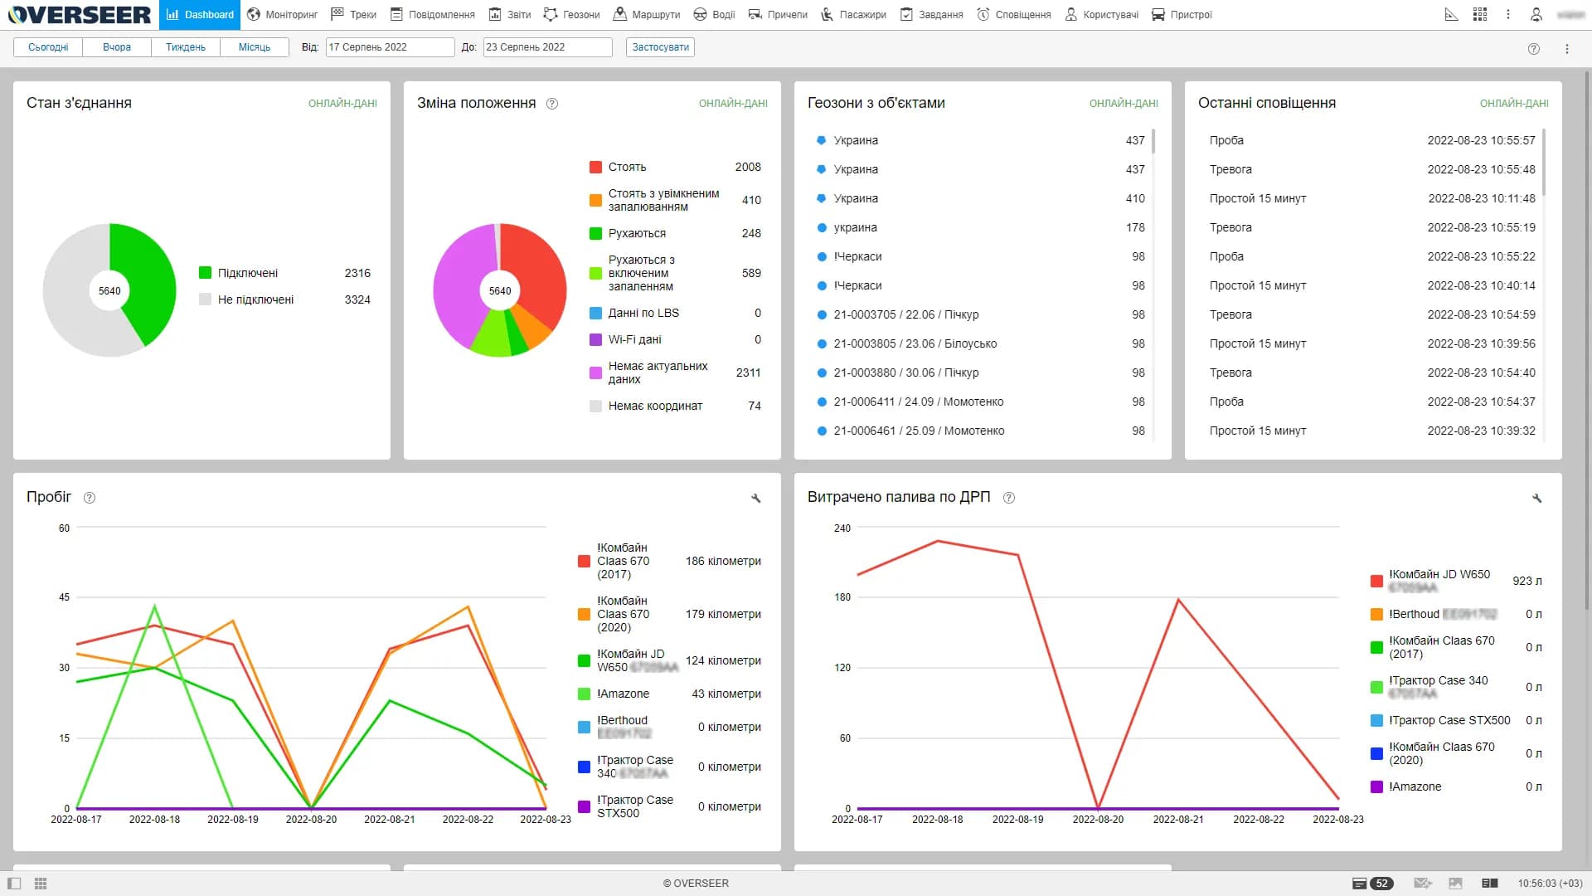The height and width of the screenshot is (896, 1592).
Task: Click help icon next to Пробіг
Action: point(90,498)
